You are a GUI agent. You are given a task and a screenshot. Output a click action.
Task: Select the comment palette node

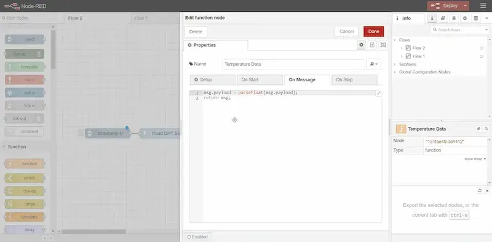(x=25, y=131)
